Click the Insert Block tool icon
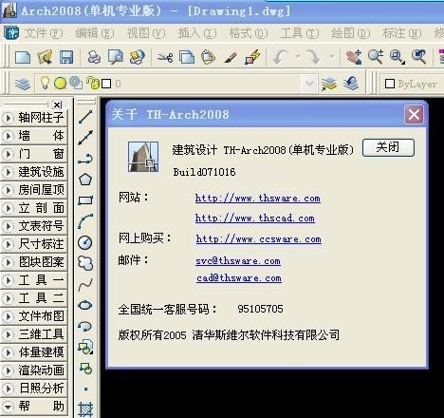Screen dimensions: 444x418 pyautogui.click(x=85, y=347)
